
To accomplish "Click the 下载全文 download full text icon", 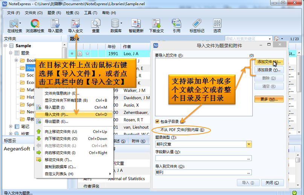I will pyautogui.click(x=156, y=26).
